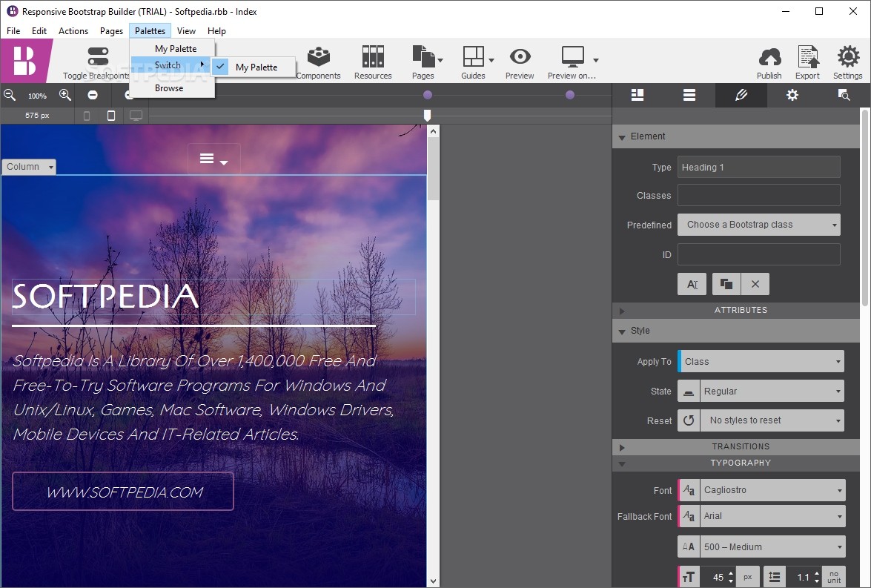Open the Actions menu

pyautogui.click(x=73, y=31)
